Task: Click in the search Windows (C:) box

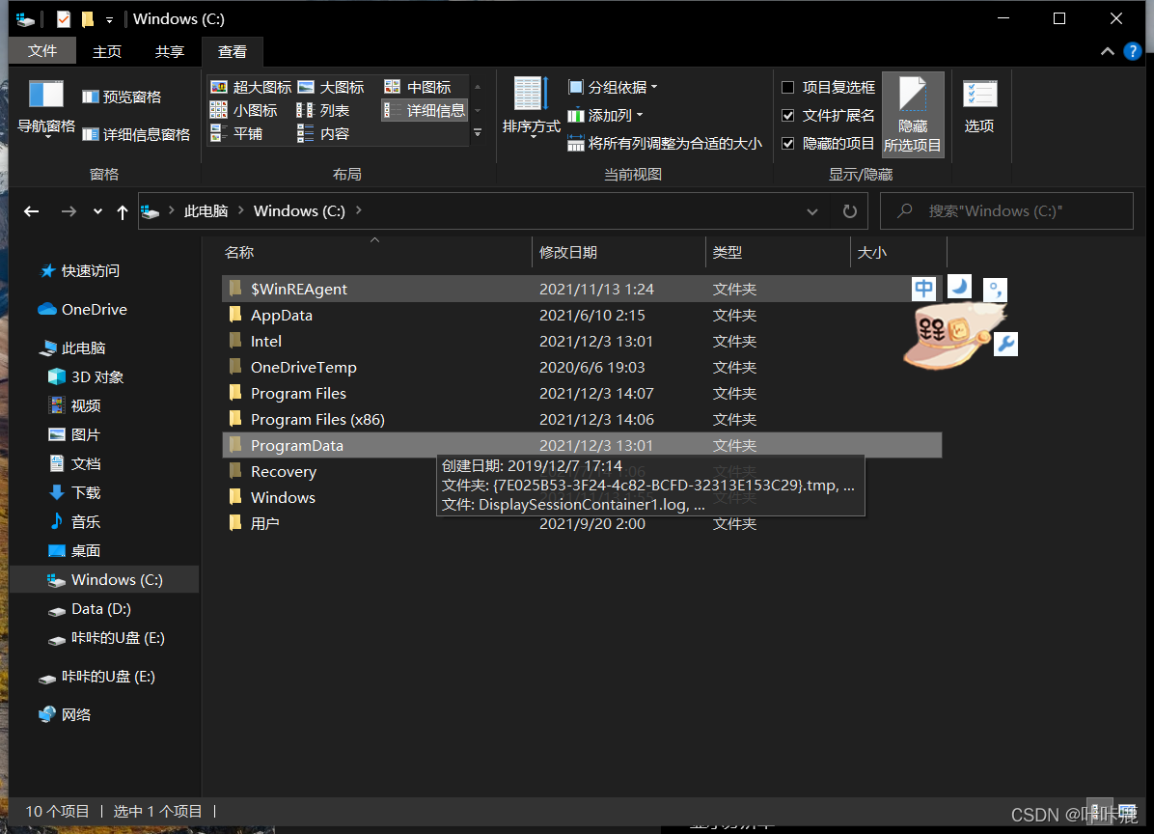Action: click(1006, 211)
